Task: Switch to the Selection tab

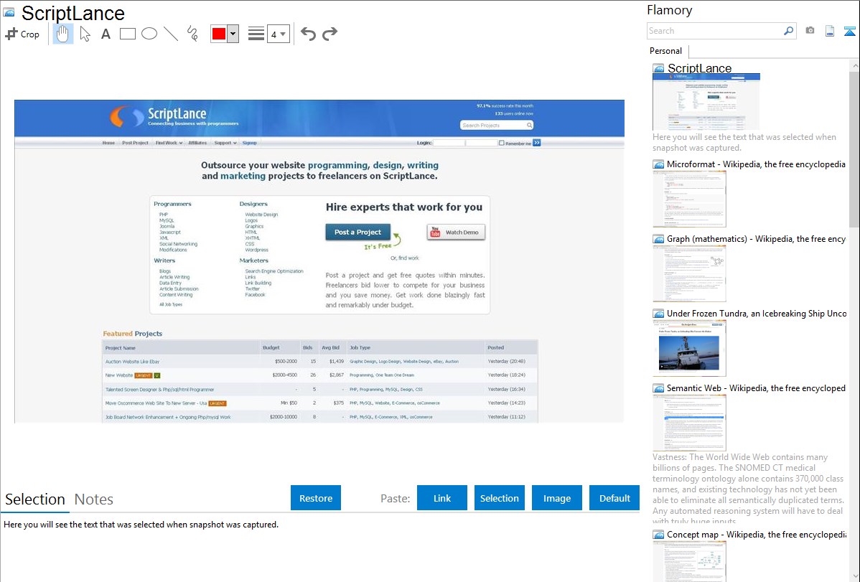Action: click(x=35, y=499)
